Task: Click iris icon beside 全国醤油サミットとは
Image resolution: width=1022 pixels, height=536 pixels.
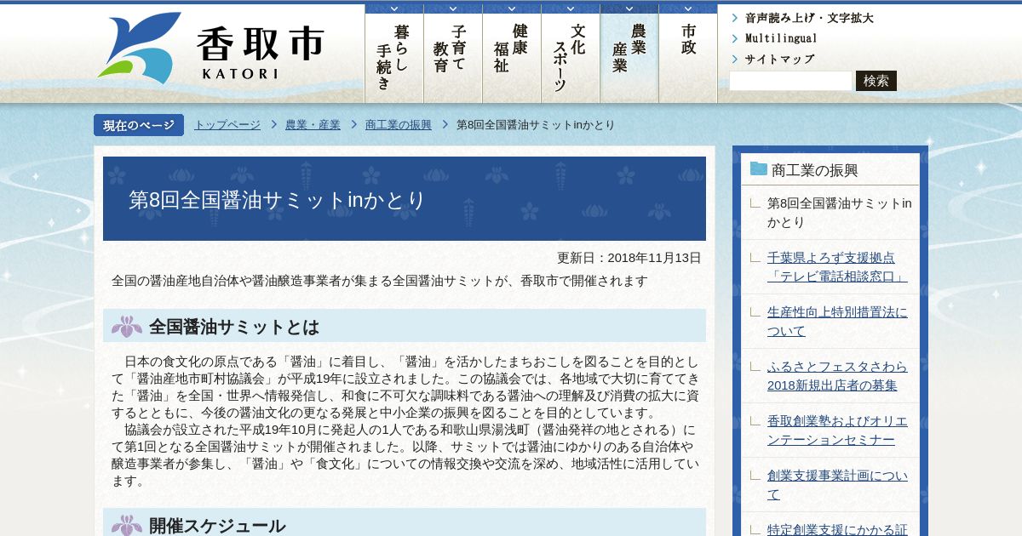Action: [x=127, y=327]
